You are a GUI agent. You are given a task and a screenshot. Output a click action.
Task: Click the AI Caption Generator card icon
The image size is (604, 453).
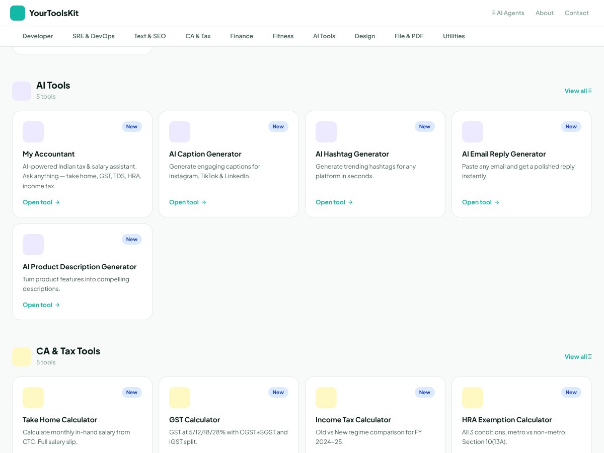[180, 132]
